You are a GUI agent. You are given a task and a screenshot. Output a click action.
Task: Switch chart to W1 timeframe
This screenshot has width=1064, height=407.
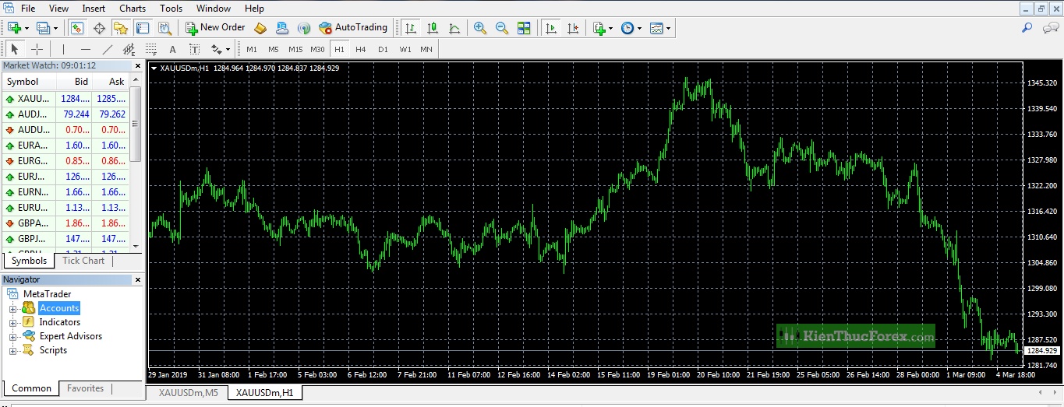click(405, 49)
